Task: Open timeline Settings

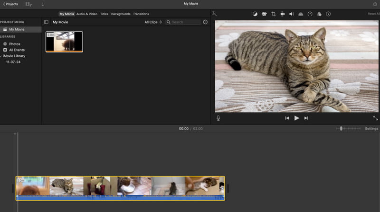Action: pos(371,129)
